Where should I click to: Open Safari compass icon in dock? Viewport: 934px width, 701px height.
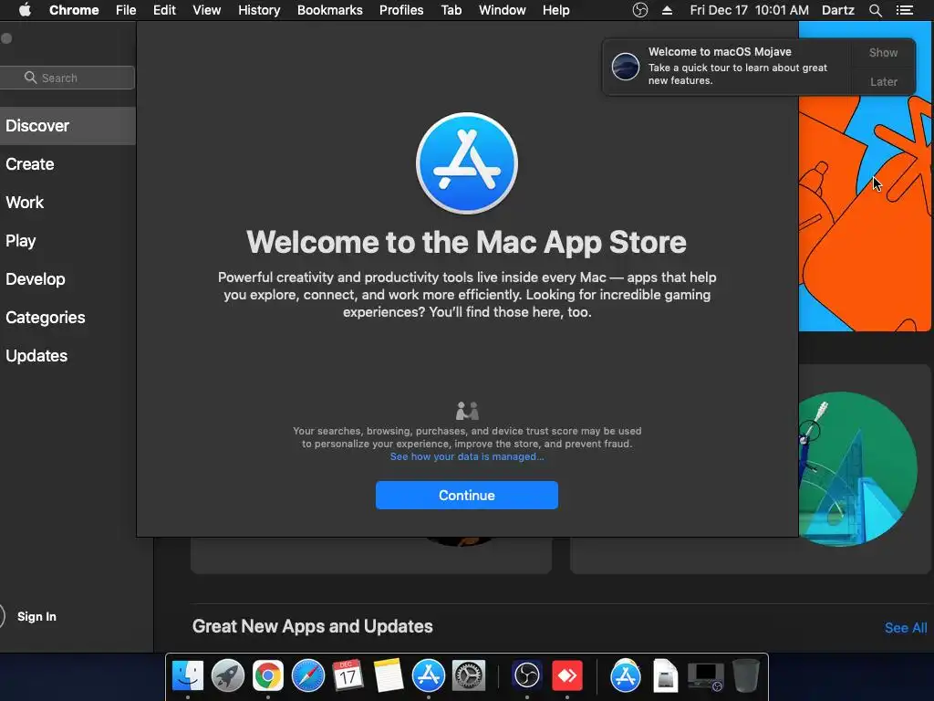pos(308,675)
